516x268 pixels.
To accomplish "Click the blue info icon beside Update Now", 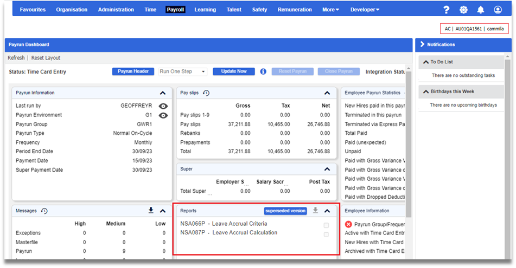I will coord(263,71).
